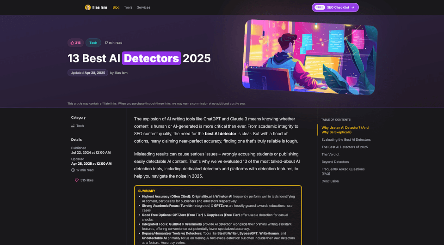Jump to The Verdict section
The width and height of the screenshot is (444, 245).
(x=330, y=154)
